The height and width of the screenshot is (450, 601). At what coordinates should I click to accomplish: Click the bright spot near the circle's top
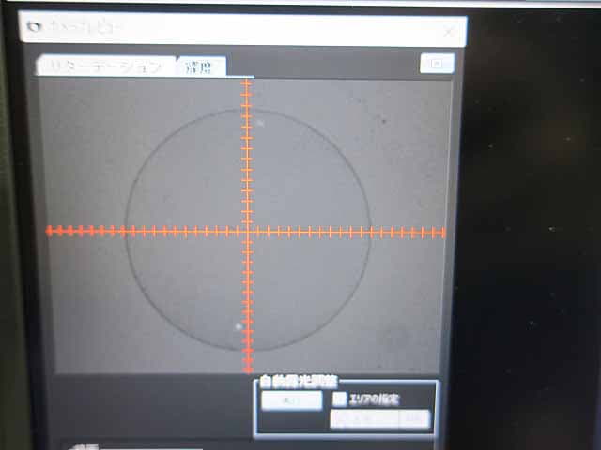tap(260, 121)
